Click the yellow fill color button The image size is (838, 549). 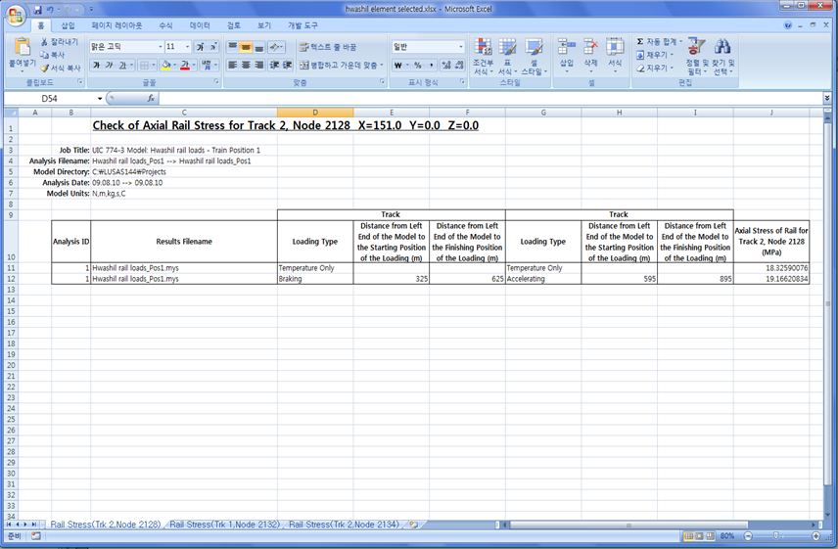pyautogui.click(x=166, y=66)
